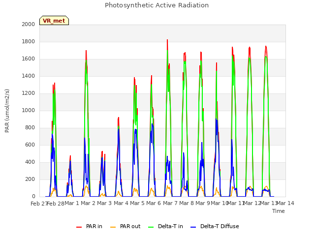Click the Mar 13 green peak top
Image resolution: width=315 pixels, height=236 pixels.
pyautogui.click(x=266, y=57)
